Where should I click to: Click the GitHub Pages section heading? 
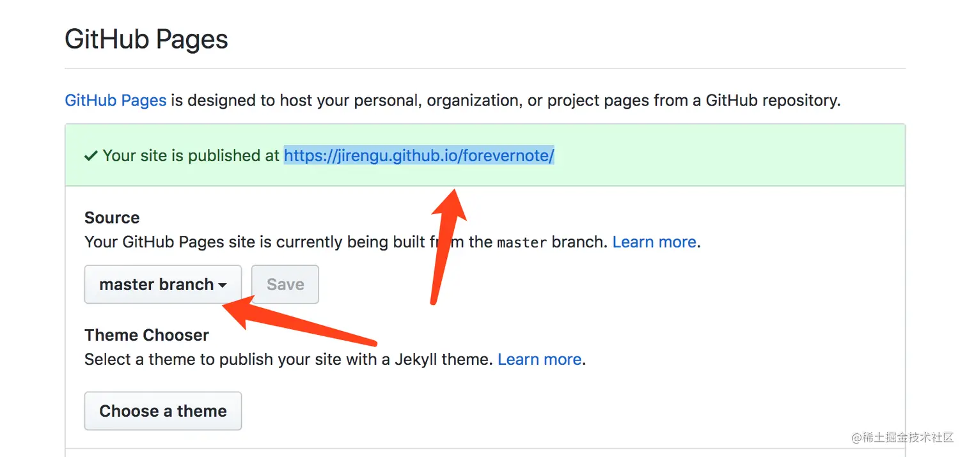(x=146, y=40)
